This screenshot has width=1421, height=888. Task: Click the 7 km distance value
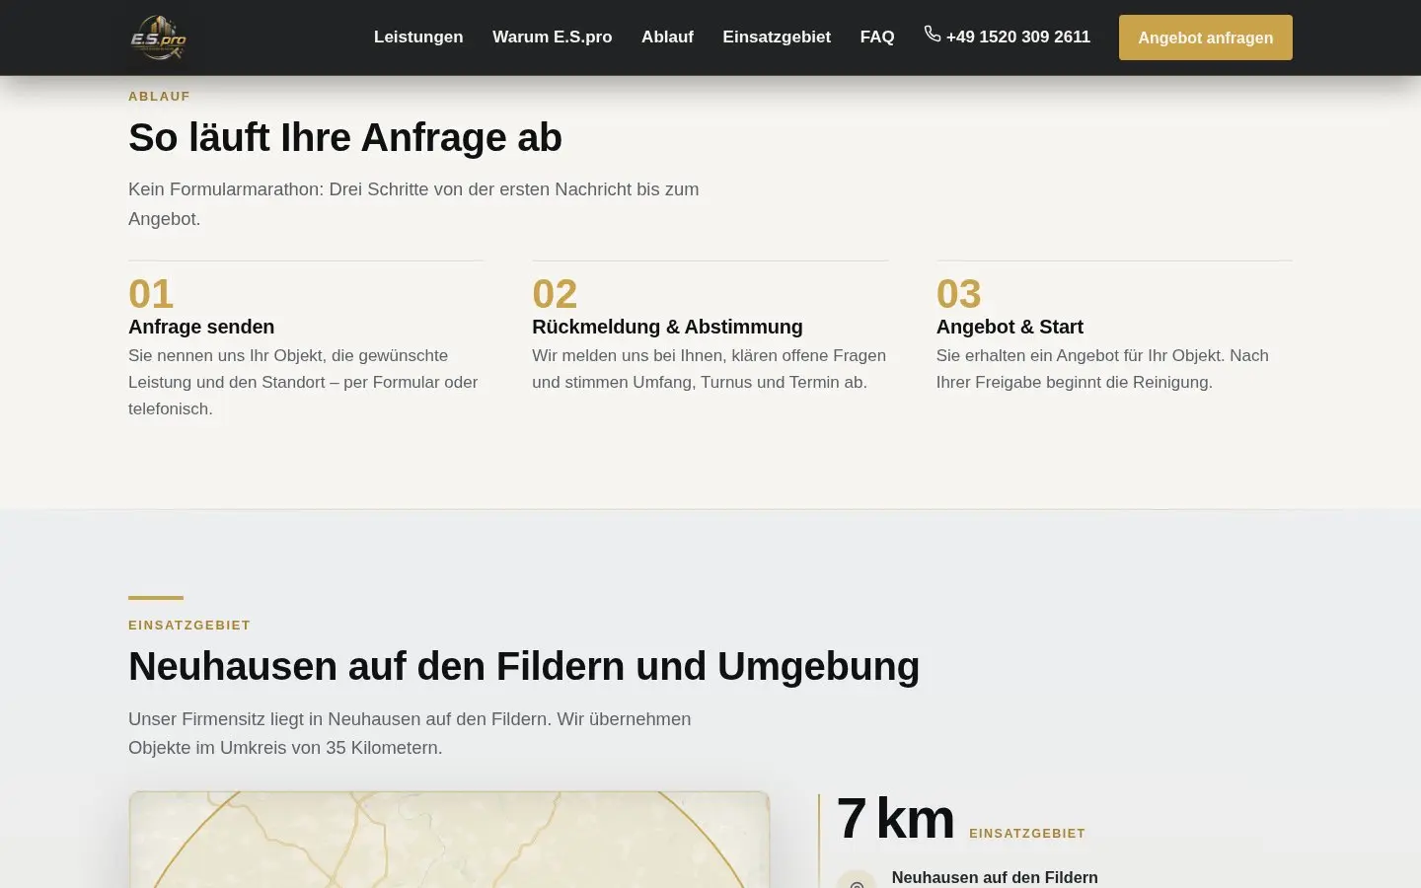click(895, 819)
